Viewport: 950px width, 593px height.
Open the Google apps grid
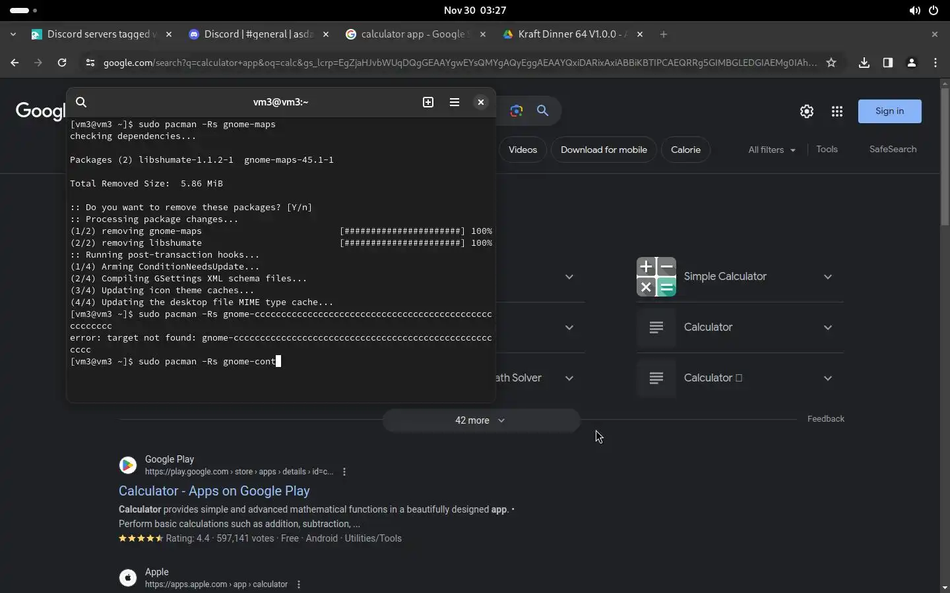[x=837, y=111]
